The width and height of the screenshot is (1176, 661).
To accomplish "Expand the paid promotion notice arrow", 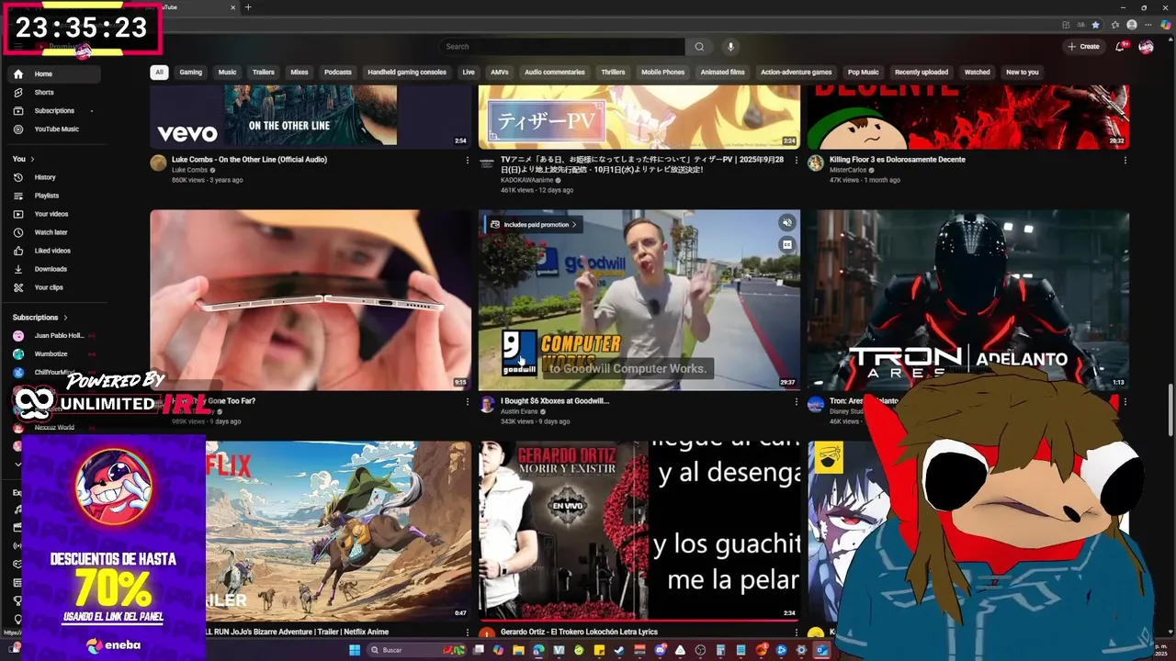I will click(575, 225).
